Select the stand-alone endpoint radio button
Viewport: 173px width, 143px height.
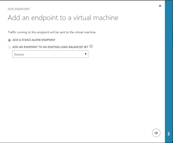tap(10, 40)
